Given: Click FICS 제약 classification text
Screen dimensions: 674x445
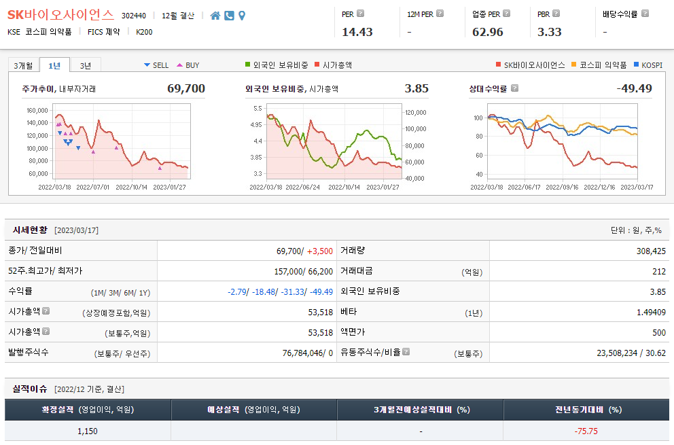Looking at the screenshot, I should [103, 32].
